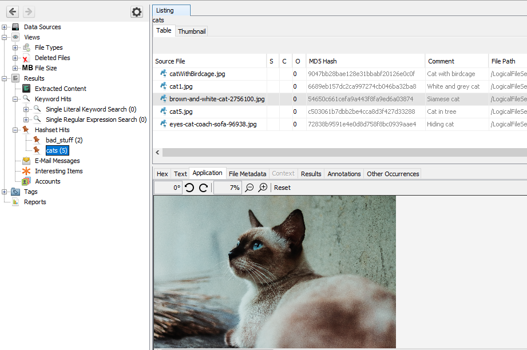Expand the File Types node
The width and height of the screenshot is (527, 350).
pos(15,47)
